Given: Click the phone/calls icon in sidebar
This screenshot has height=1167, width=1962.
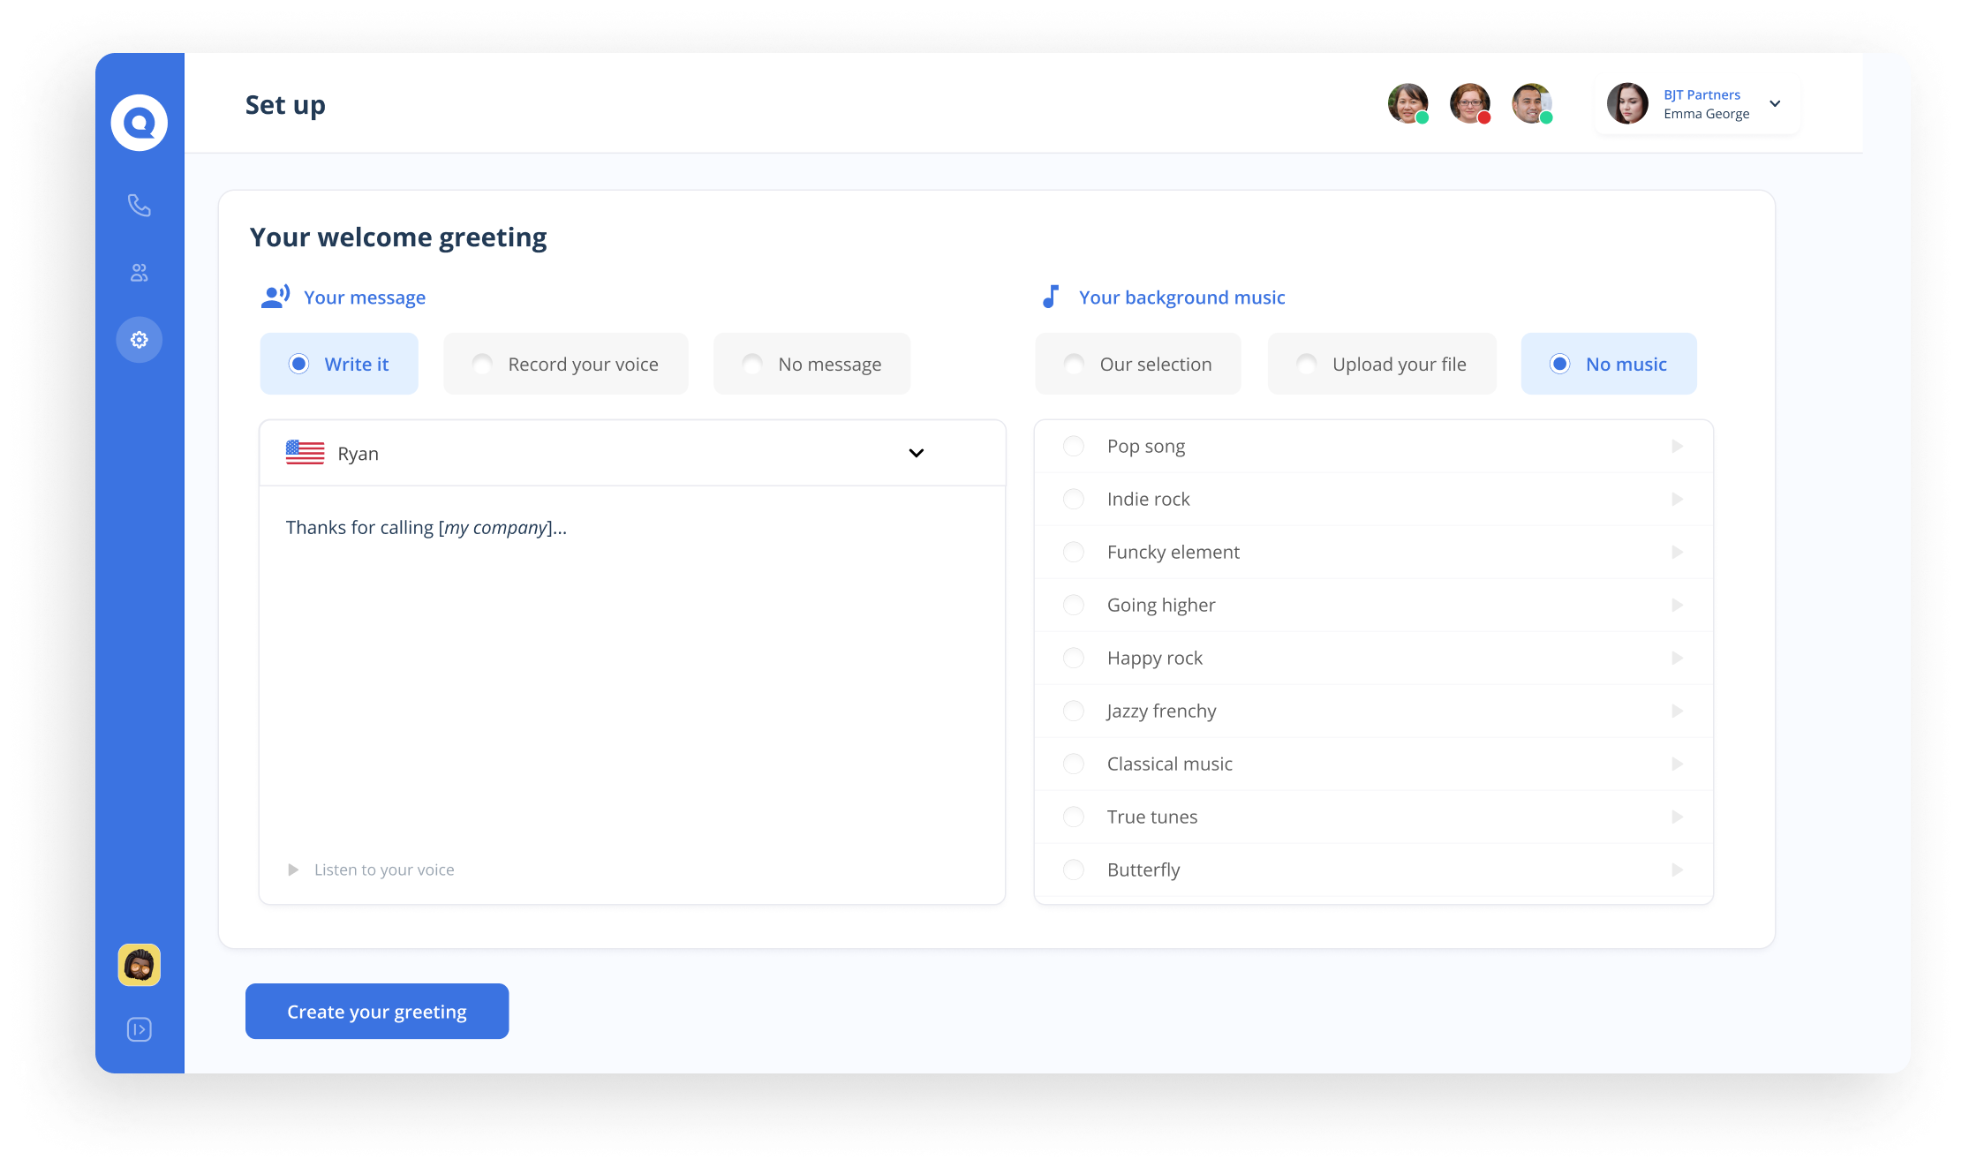Looking at the screenshot, I should pyautogui.click(x=139, y=204).
